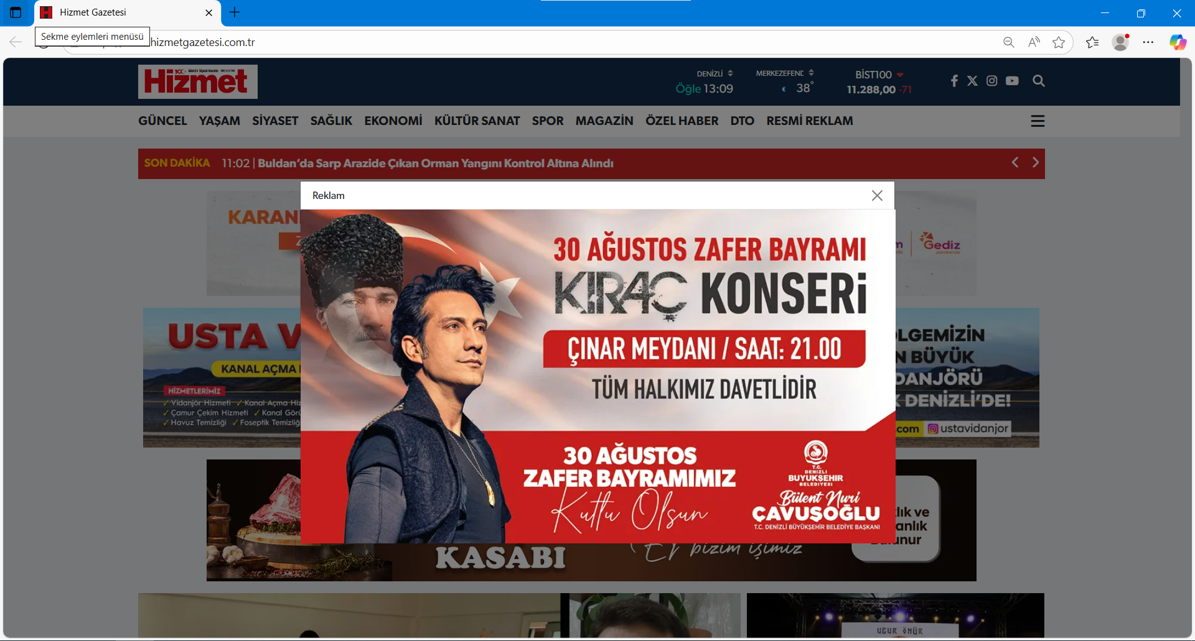1195x641 pixels.
Task: Close the Reklam popup with X
Action: (x=877, y=195)
